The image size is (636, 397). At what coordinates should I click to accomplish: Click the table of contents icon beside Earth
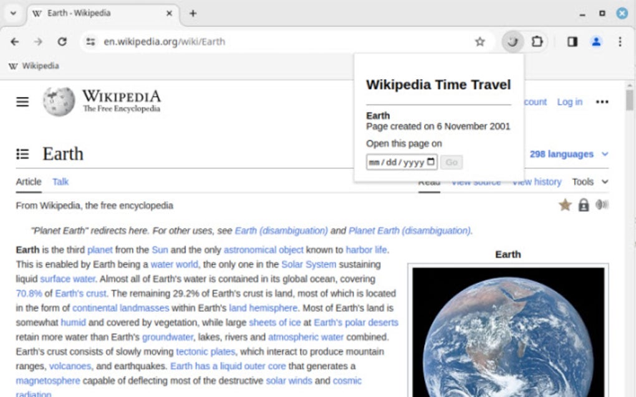pos(23,154)
